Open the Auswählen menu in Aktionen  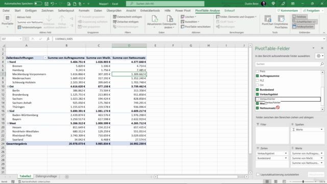[190, 21]
